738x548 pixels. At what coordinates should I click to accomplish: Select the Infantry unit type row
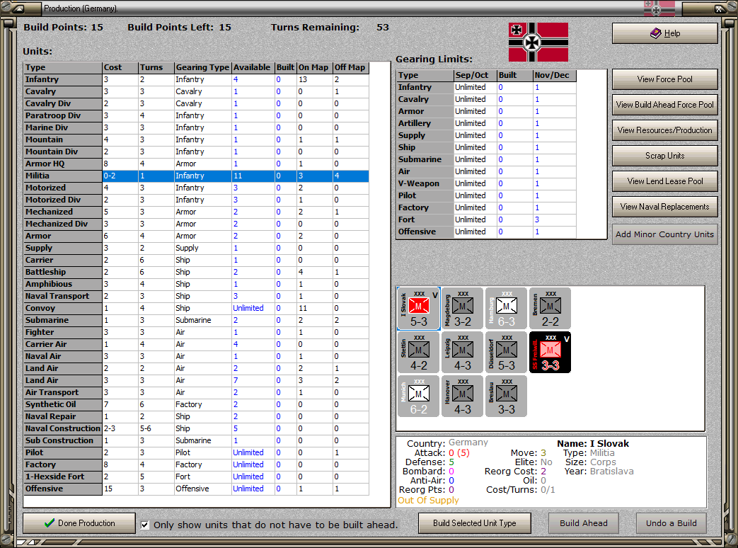pos(196,79)
